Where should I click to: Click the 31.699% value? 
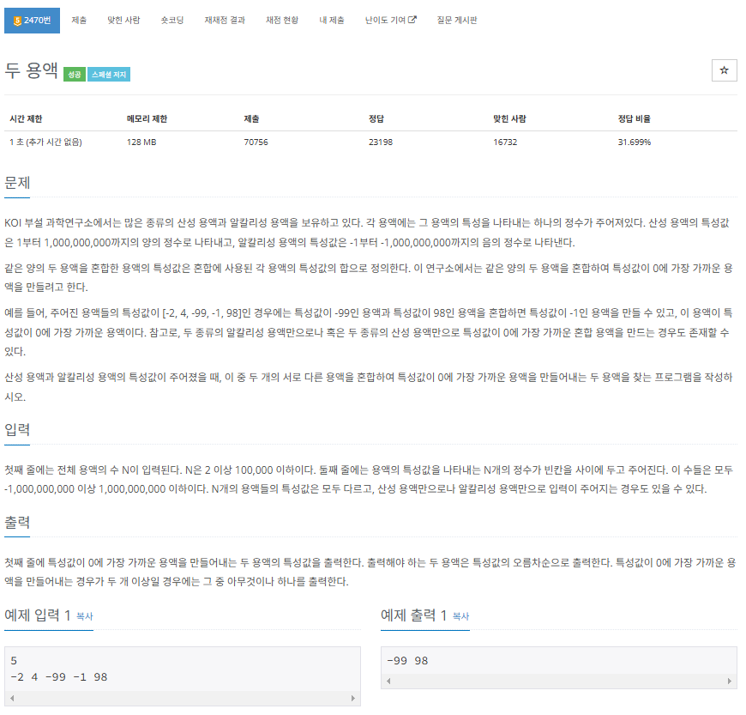[x=635, y=142]
